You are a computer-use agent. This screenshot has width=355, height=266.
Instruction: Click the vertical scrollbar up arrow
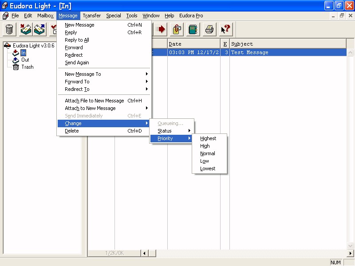coord(350,52)
